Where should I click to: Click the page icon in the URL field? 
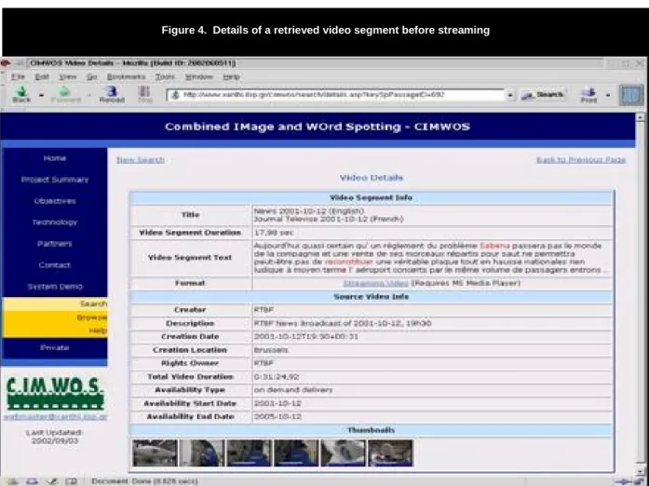175,95
